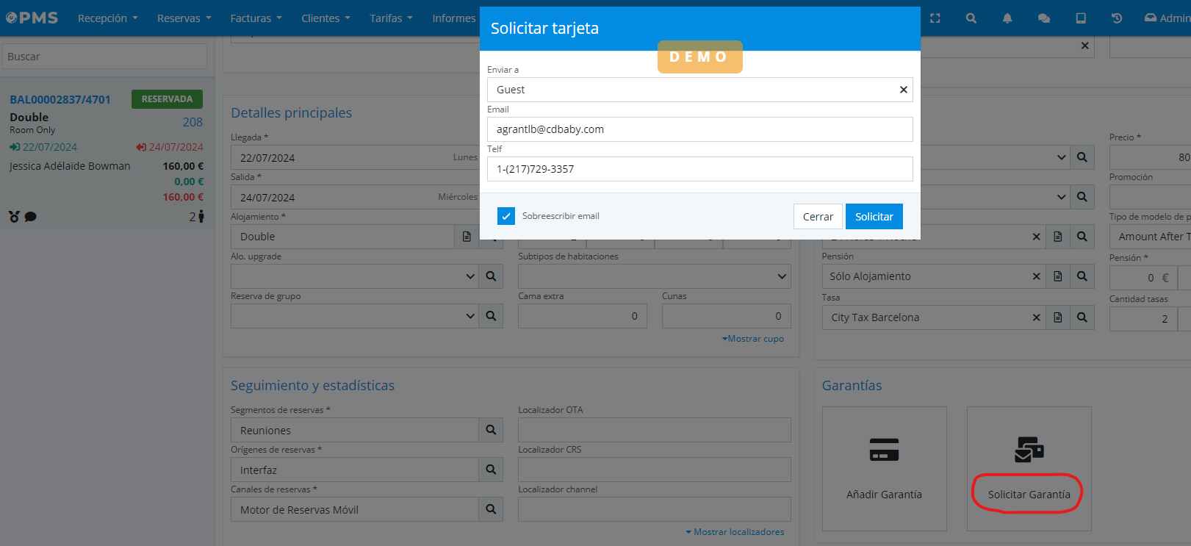Click search icon beside City Tax Barcelona
Viewport: 1191px width, 546px height.
pyautogui.click(x=1082, y=317)
